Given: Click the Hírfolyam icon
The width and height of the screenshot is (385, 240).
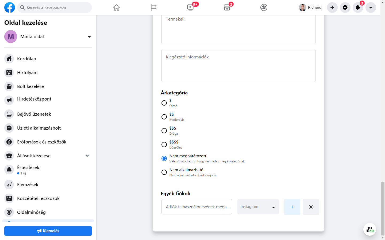Looking at the screenshot, I should click(x=9, y=73).
